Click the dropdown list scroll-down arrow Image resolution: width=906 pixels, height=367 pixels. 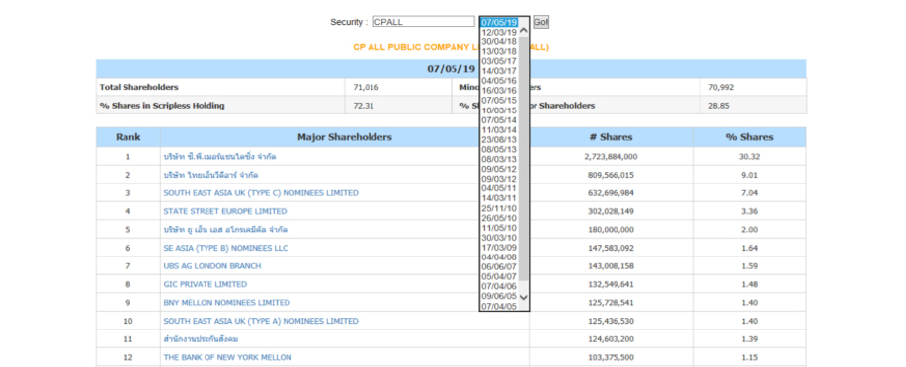524,297
